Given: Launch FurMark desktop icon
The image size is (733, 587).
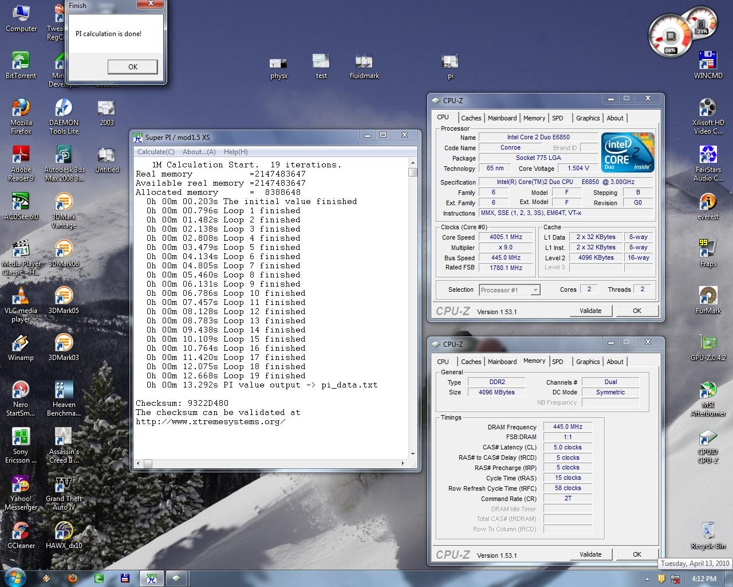Looking at the screenshot, I should 708,300.
